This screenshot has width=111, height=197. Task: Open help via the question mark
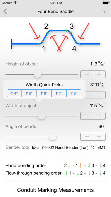coord(104,11)
